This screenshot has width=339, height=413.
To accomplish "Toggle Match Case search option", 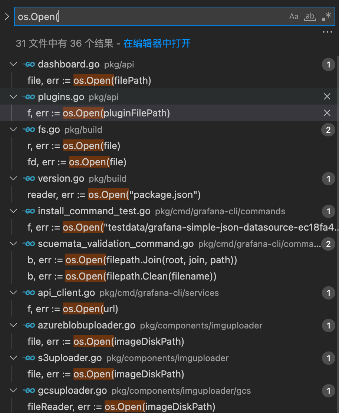I will 294,17.
